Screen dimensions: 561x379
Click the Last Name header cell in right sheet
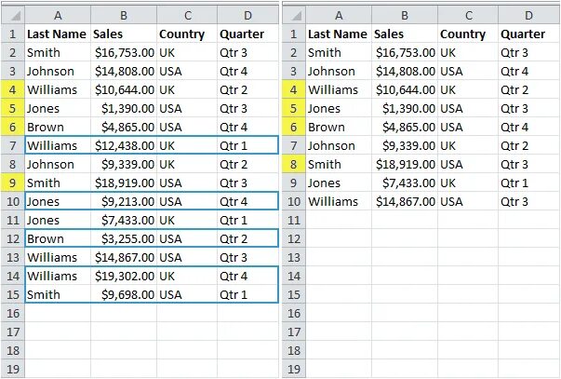click(x=338, y=34)
